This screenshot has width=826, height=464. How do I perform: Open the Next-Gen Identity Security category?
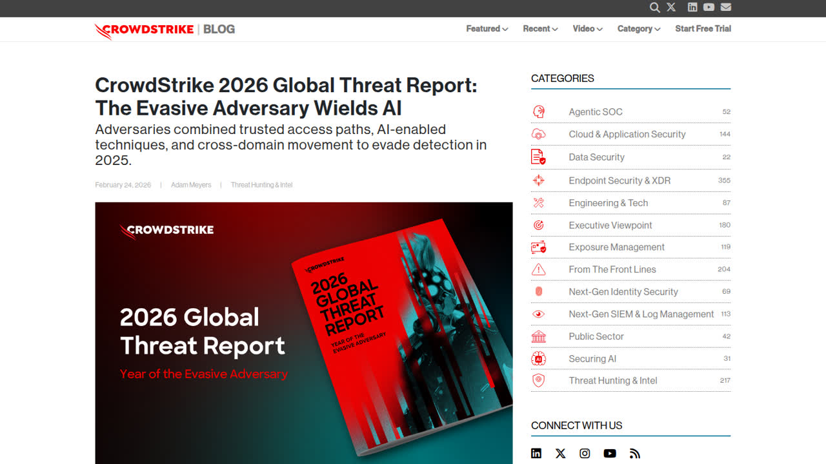(x=623, y=292)
